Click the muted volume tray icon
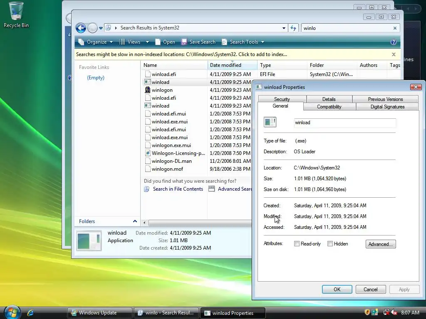The image size is (426, 319). tap(394, 312)
